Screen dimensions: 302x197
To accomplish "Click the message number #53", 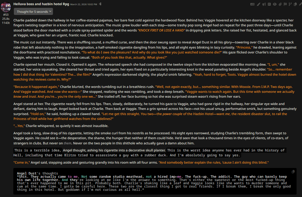I will pyautogui.click(x=6, y=15).
